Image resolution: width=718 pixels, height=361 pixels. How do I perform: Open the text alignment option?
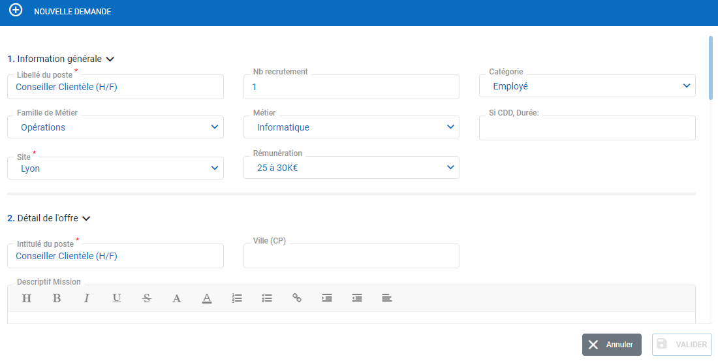[387, 298]
